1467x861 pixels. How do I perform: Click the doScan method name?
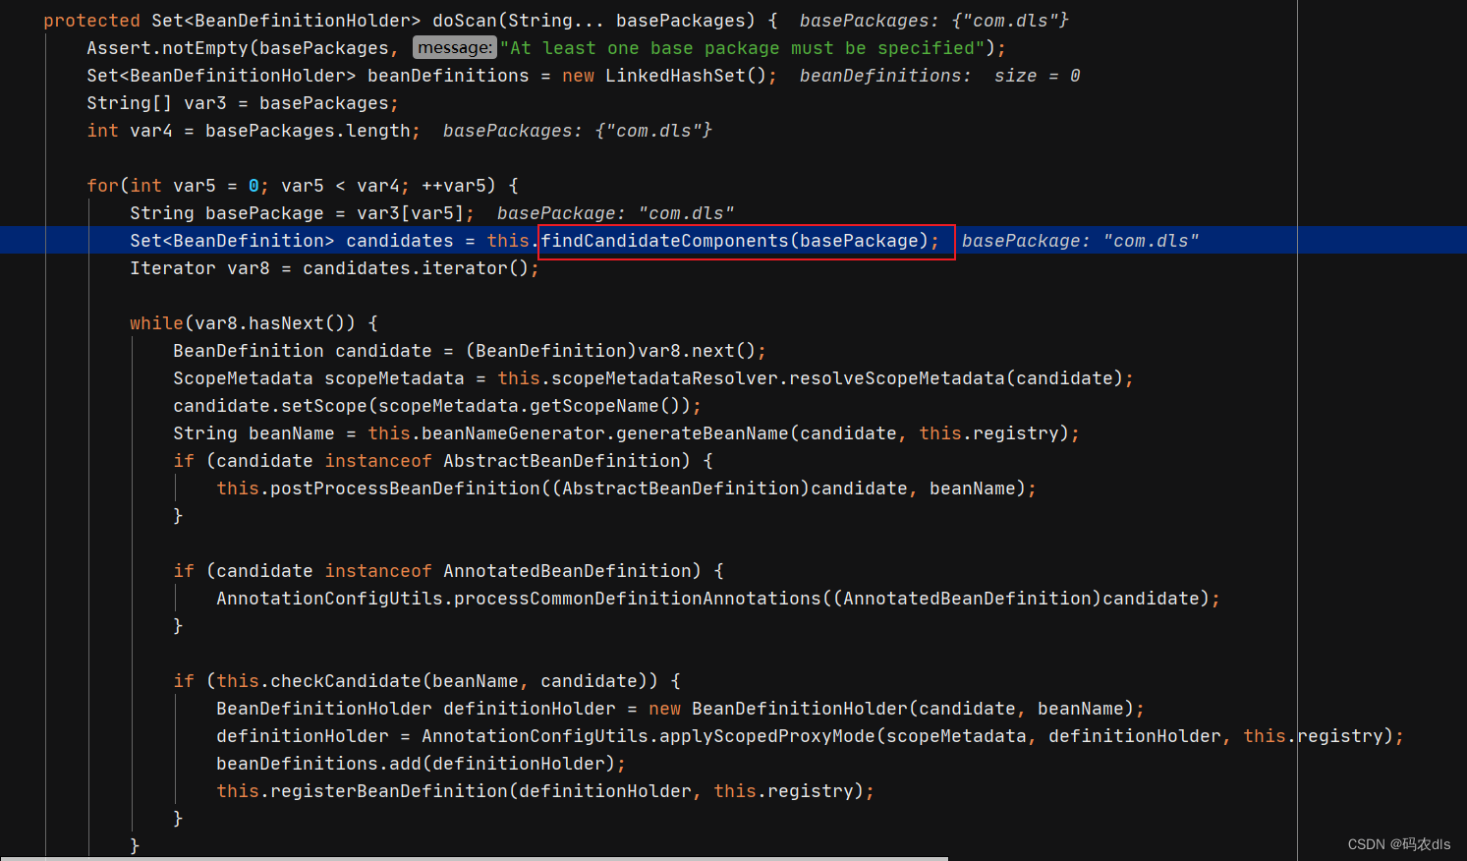click(x=465, y=21)
